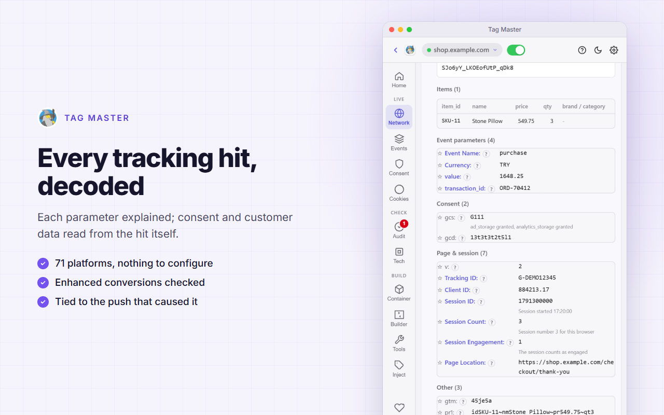Star the Tracking ID parameter
The width and height of the screenshot is (664, 415).
click(440, 279)
